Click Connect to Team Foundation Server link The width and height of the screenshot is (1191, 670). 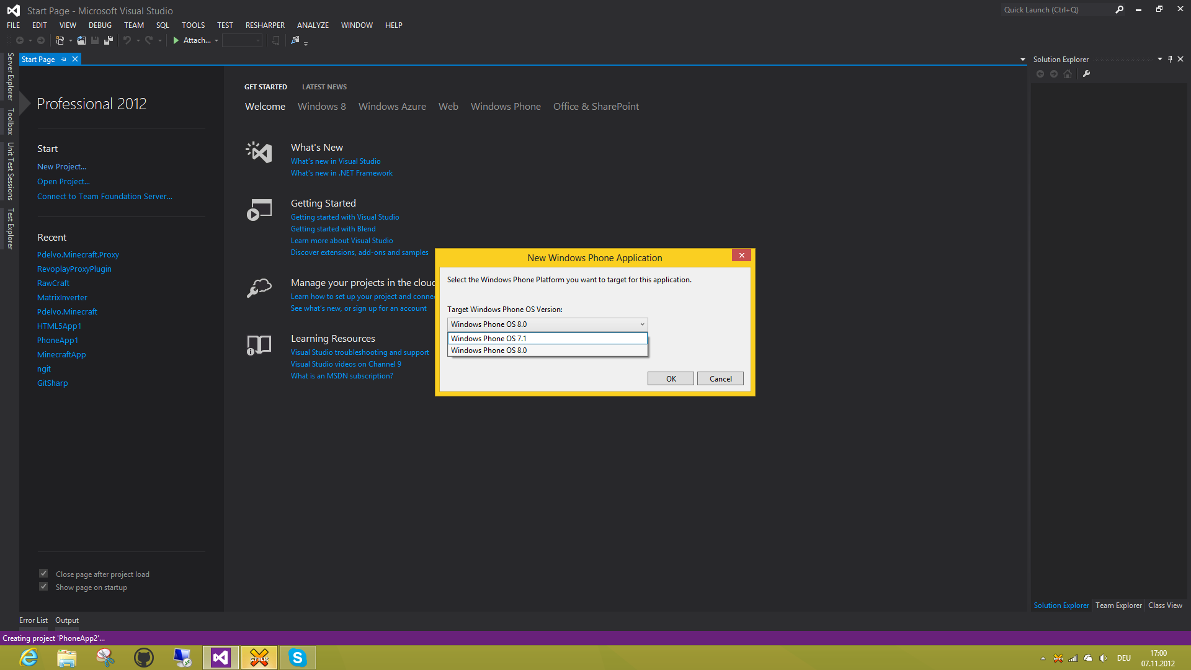(105, 197)
